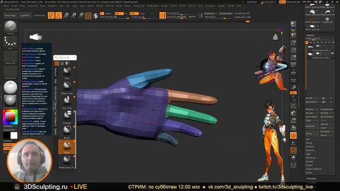The width and height of the screenshot is (340, 191).
Task: Click Duplicate in Subtool palette
Action: tap(312, 126)
